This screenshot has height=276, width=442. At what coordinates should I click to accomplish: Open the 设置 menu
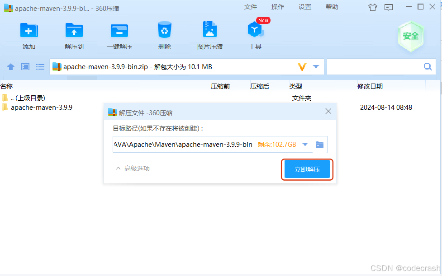(305, 7)
